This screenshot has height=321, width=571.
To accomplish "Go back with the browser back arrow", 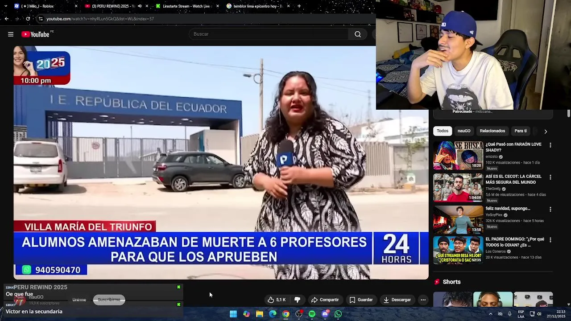I will point(6,19).
